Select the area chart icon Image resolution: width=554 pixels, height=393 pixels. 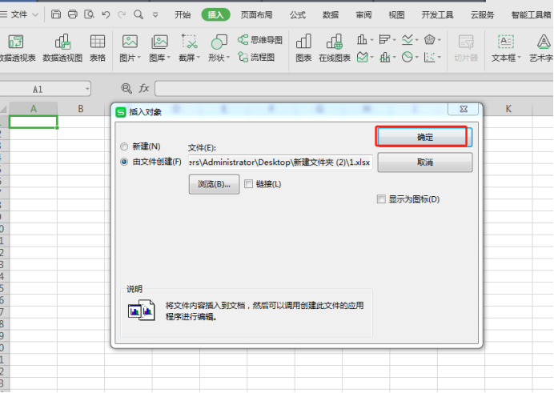pyautogui.click(x=363, y=57)
